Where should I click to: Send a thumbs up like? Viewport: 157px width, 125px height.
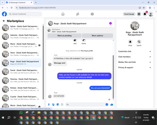[x=112, y=104]
